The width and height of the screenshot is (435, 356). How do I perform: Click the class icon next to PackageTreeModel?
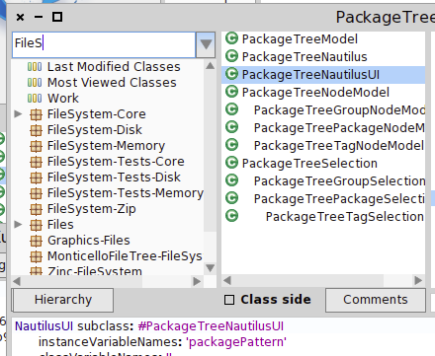(231, 38)
